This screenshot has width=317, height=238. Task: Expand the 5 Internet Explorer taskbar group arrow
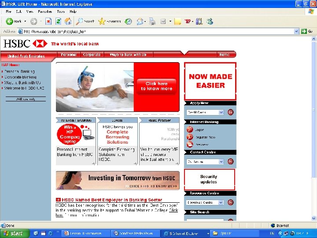coord(208,234)
